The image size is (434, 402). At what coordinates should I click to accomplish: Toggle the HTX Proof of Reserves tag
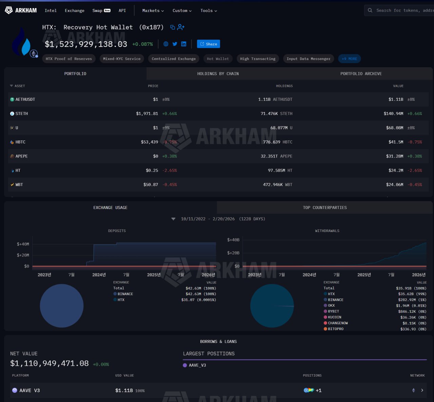[69, 59]
